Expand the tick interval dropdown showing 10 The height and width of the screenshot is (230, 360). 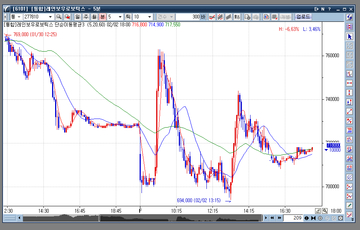click(149, 17)
